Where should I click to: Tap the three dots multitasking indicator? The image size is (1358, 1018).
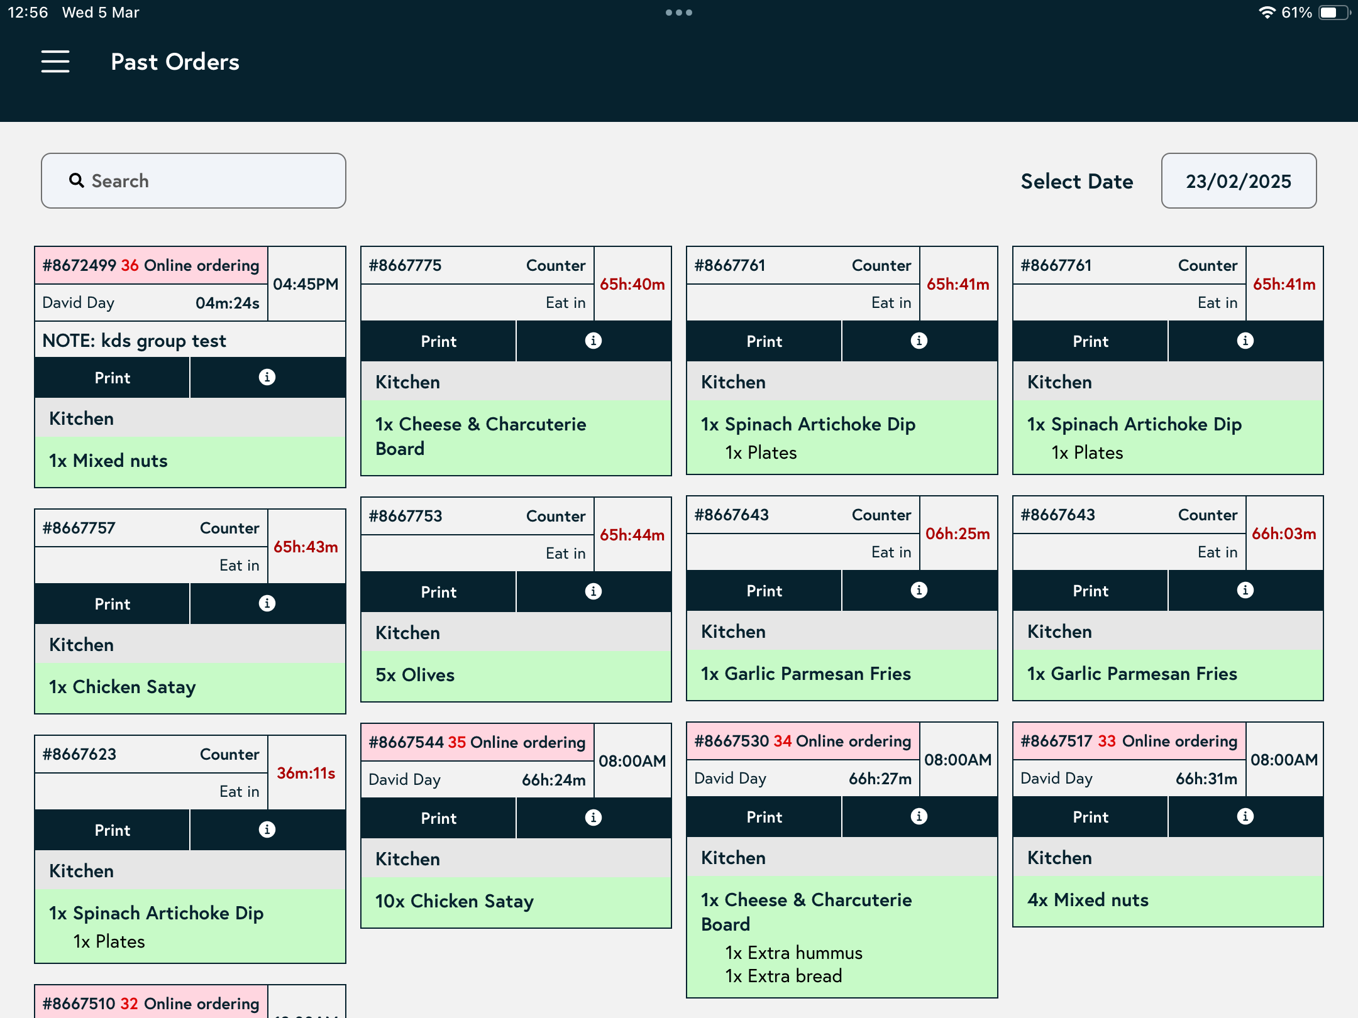(678, 13)
